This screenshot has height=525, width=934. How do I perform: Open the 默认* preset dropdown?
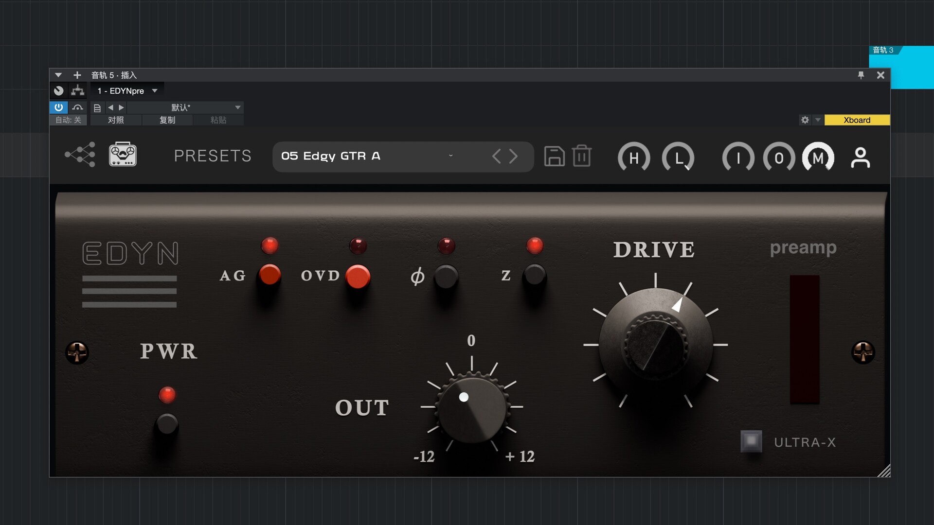point(185,107)
